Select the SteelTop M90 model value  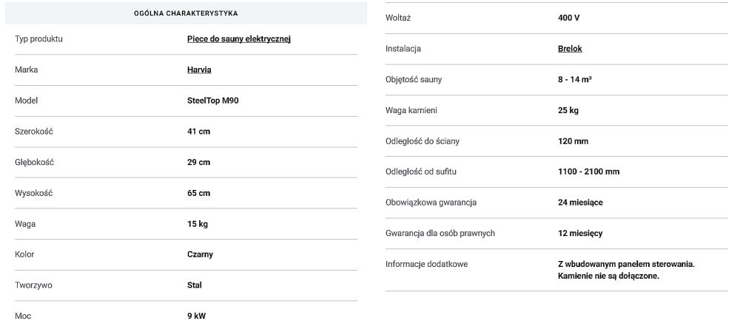pos(213,101)
